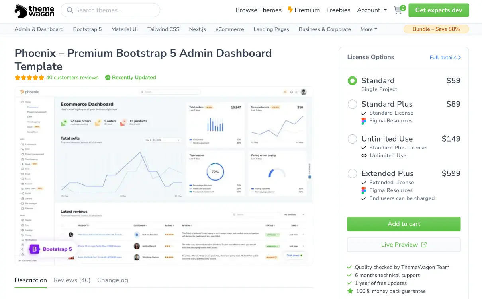
Task: Click the five-star rating icons
Action: coord(29,78)
